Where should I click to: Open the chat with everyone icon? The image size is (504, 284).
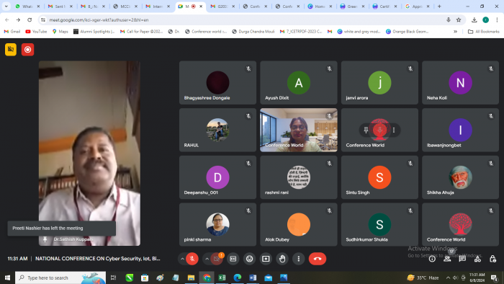pyautogui.click(x=462, y=259)
